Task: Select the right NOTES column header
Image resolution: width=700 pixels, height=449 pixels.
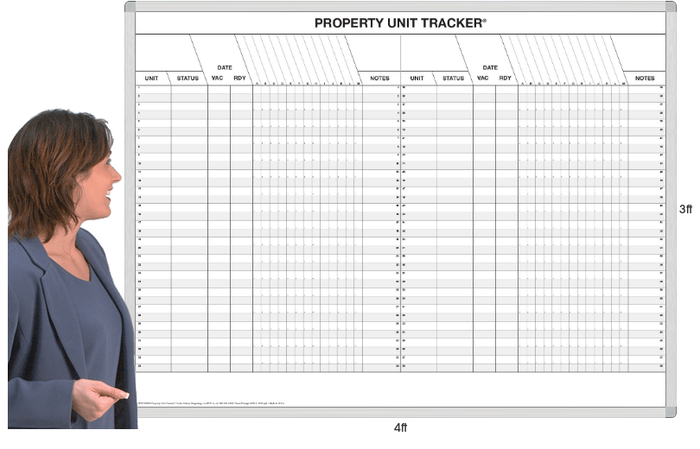Action: [645, 79]
